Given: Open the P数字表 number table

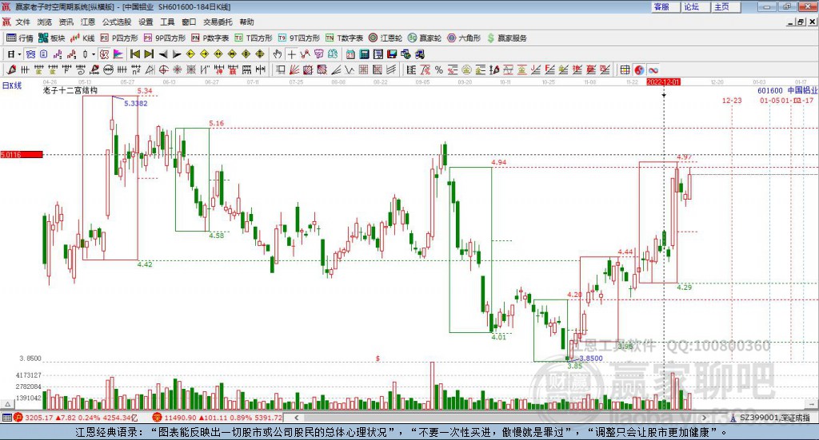Looking at the screenshot, I should click(210, 38).
